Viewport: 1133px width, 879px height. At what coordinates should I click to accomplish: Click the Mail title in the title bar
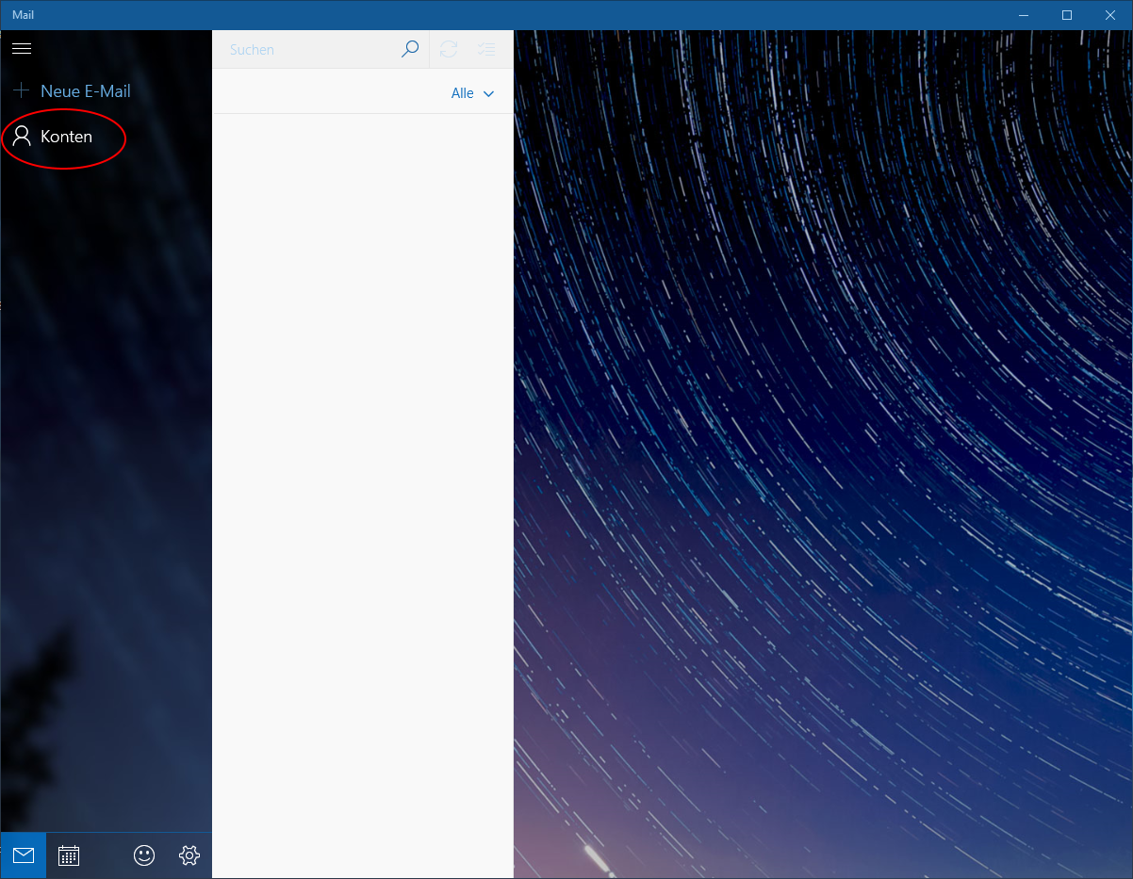(24, 15)
